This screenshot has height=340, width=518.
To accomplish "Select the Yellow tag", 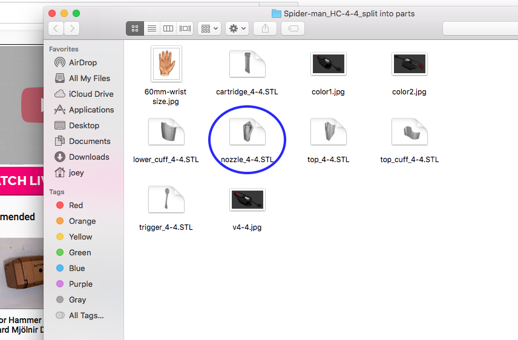I will 74,237.
